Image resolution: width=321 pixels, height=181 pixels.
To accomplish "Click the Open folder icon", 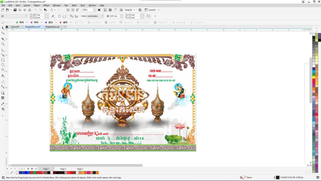I will [x=8, y=10].
